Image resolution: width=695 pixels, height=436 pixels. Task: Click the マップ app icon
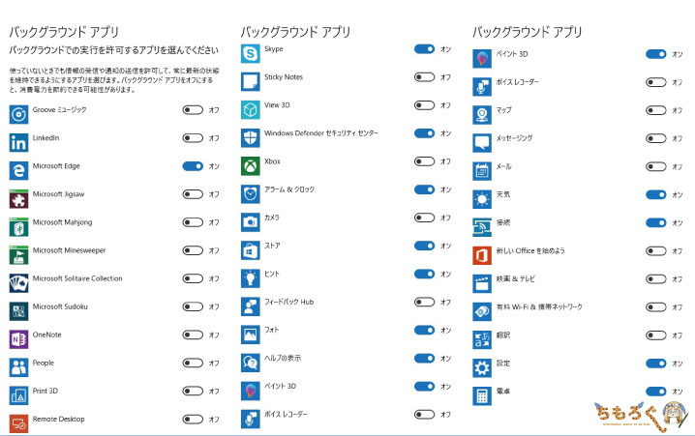(x=482, y=115)
